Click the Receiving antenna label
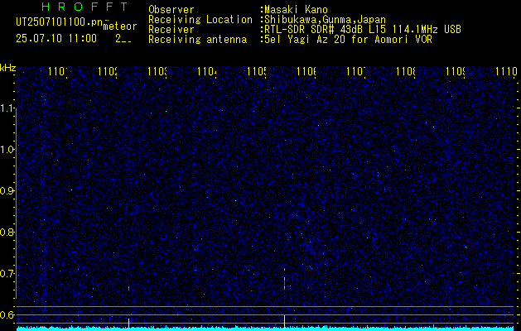 click(198, 40)
